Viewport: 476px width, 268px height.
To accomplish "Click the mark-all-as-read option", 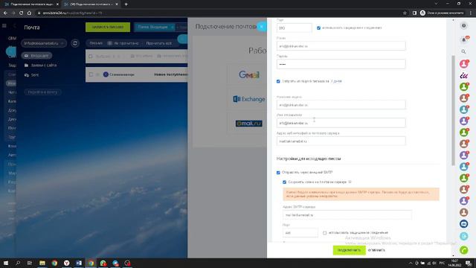I will pyautogui.click(x=158, y=43).
